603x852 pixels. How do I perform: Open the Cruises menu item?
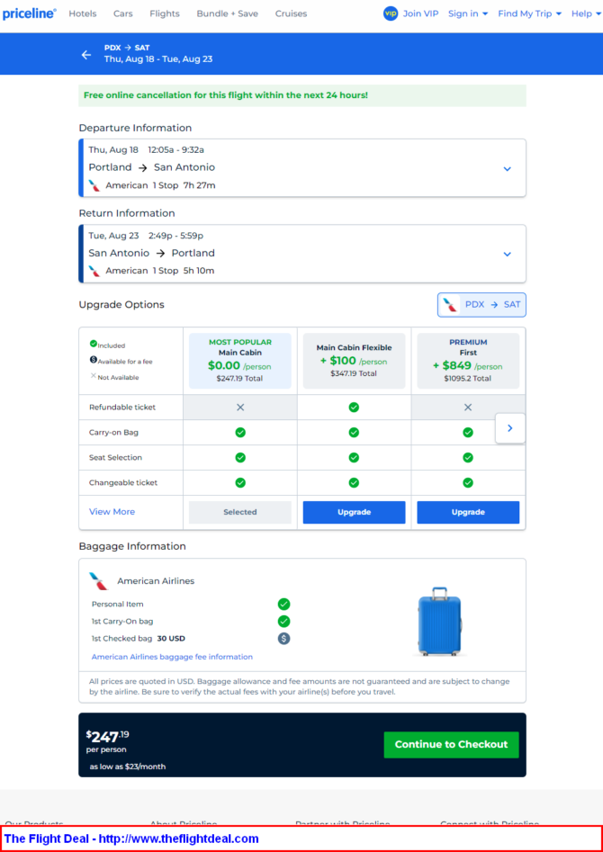[x=291, y=13]
